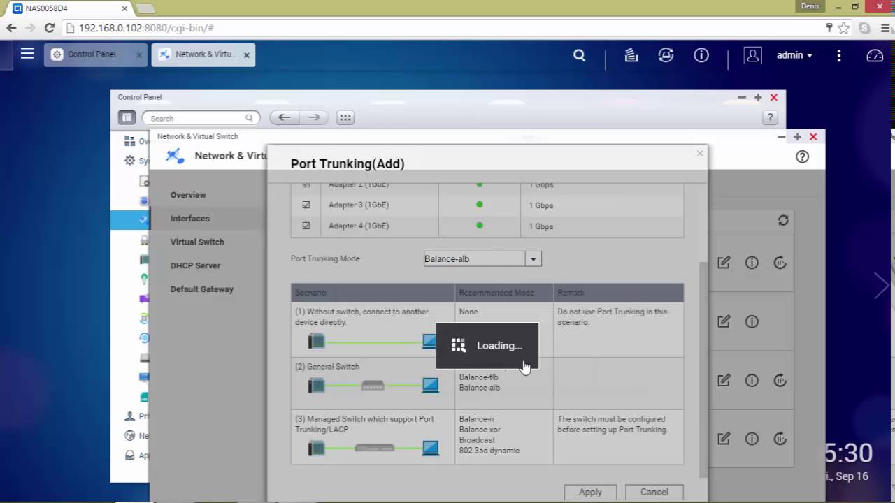The width and height of the screenshot is (895, 503).
Task: Click the browser back arrow
Action: [11, 28]
